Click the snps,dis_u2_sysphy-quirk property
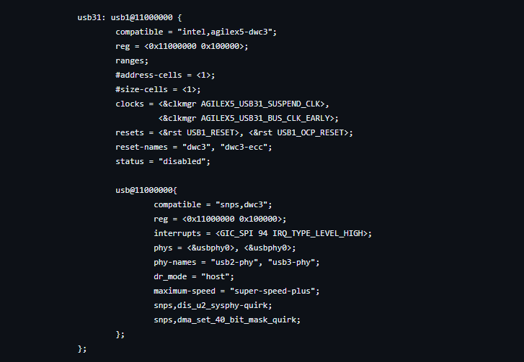This screenshot has height=362, width=524. (211, 305)
